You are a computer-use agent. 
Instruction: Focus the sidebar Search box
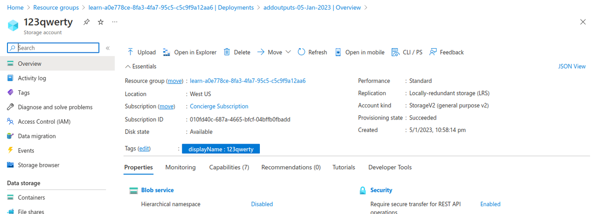click(x=53, y=48)
